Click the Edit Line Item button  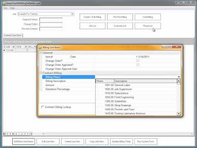point(48,141)
